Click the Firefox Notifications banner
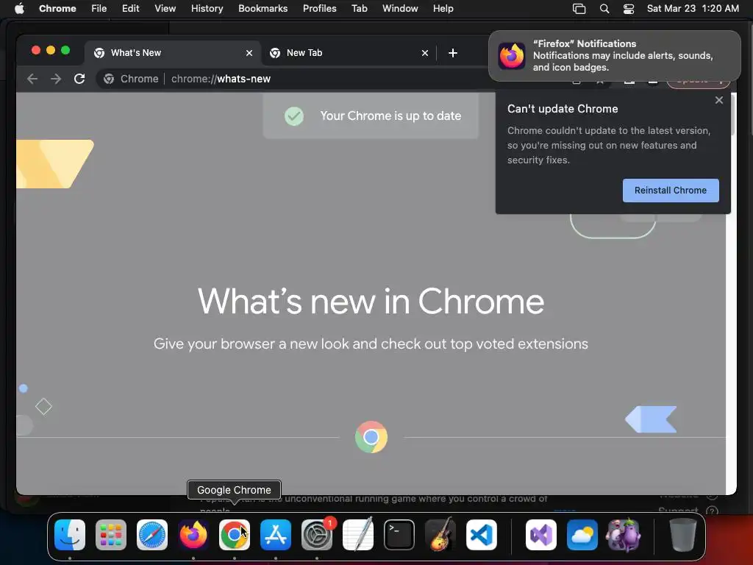 tap(615, 56)
